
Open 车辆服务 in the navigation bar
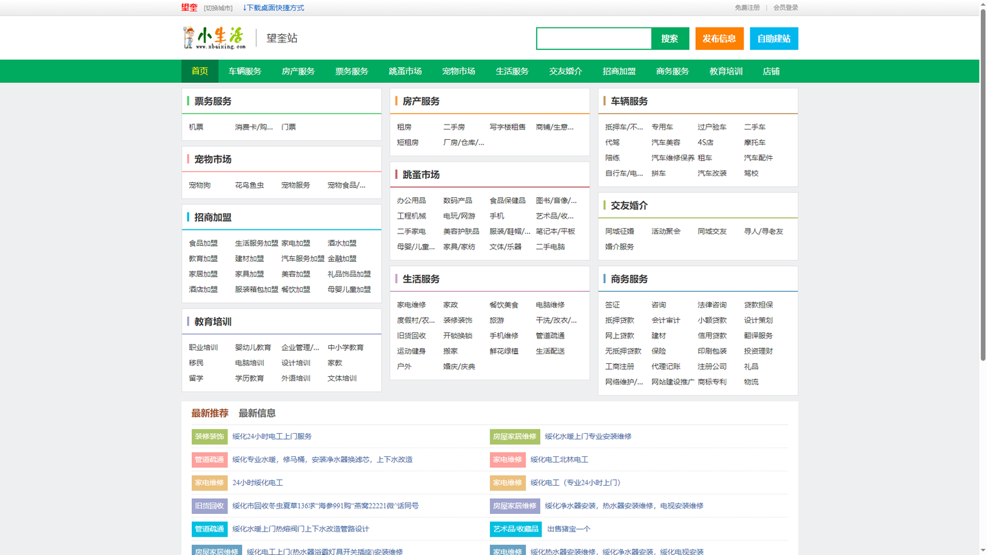(245, 71)
